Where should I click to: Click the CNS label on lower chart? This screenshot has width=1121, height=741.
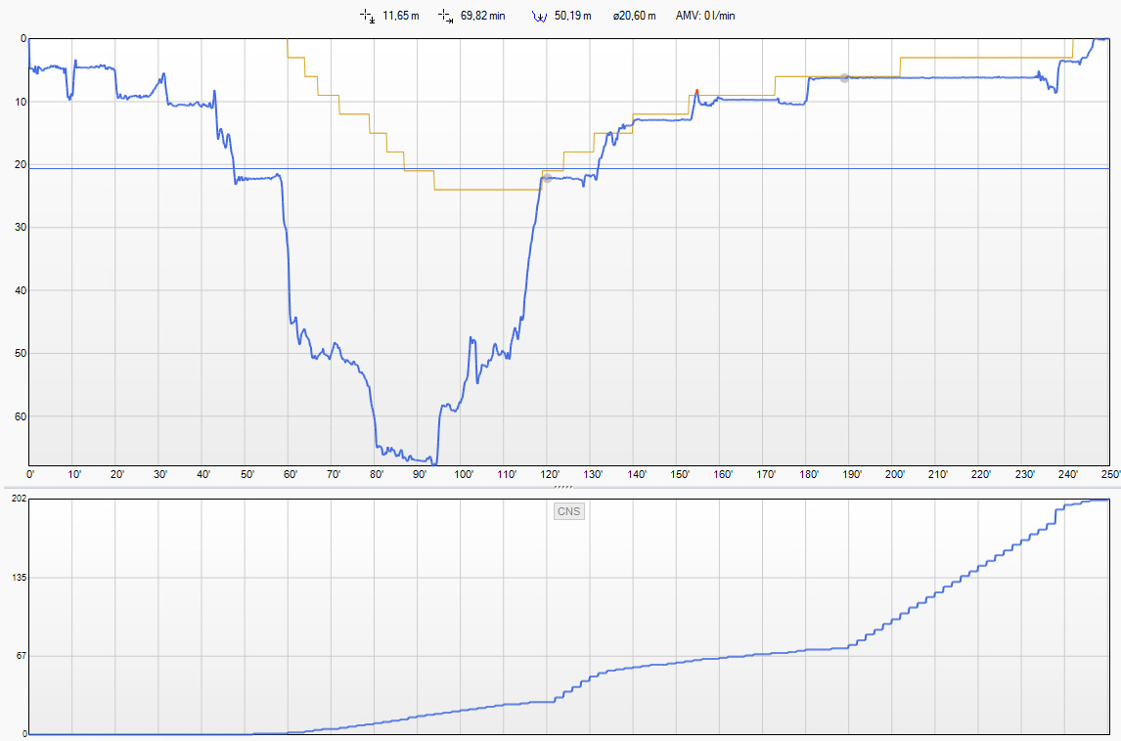(x=568, y=511)
